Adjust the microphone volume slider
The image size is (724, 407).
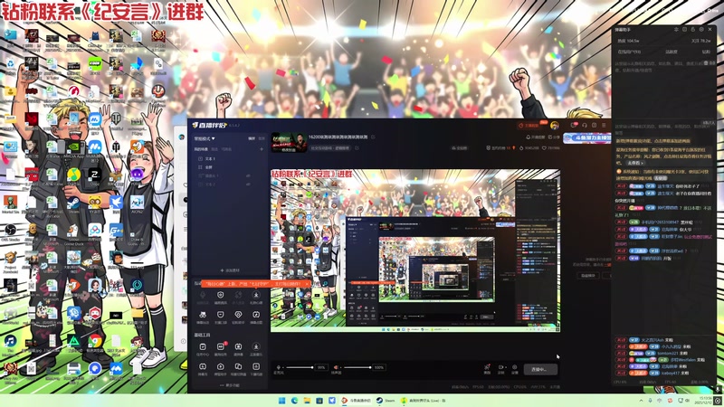300,367
